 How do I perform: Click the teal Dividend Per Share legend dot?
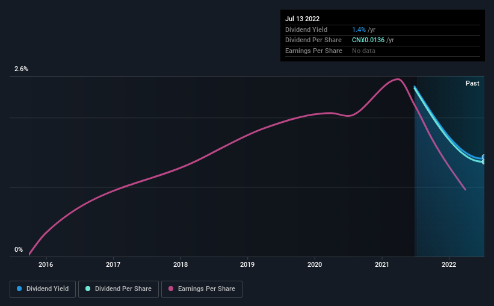click(x=88, y=289)
